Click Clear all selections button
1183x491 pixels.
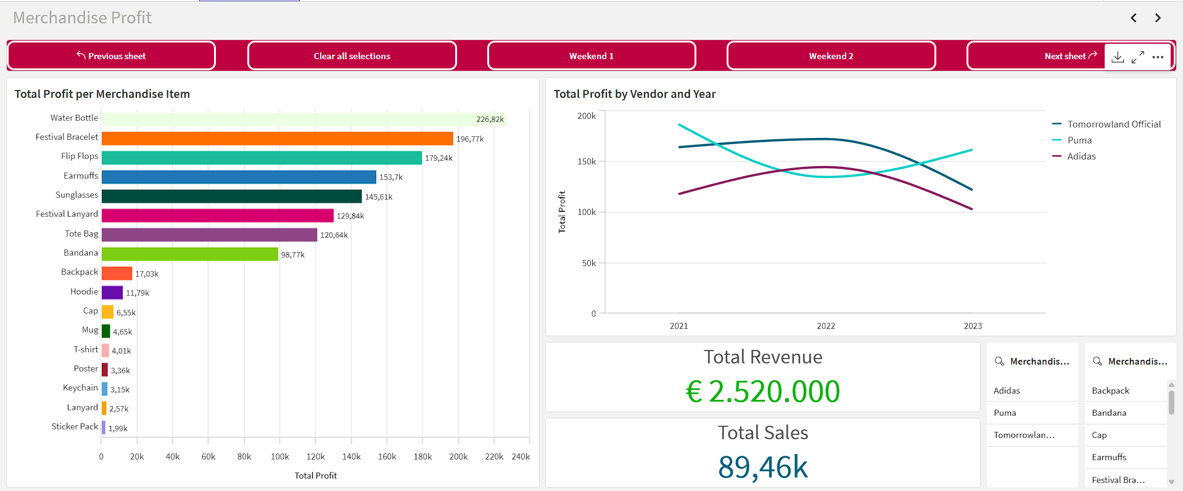(x=352, y=56)
